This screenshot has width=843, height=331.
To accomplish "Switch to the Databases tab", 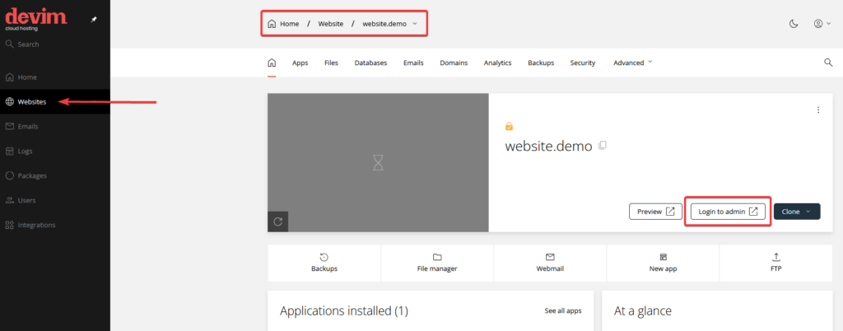I will coord(370,63).
